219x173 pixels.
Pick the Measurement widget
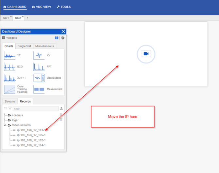tap(39, 89)
